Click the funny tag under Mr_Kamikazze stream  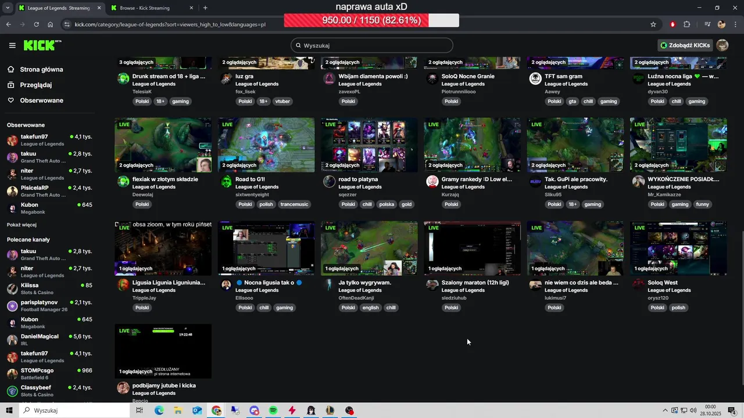(x=703, y=204)
